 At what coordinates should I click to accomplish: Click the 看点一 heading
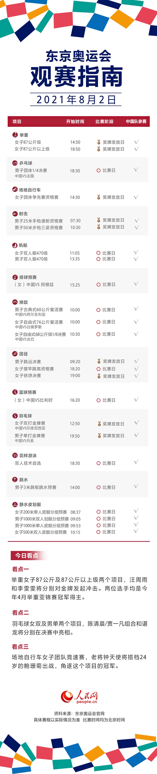point(20,569)
